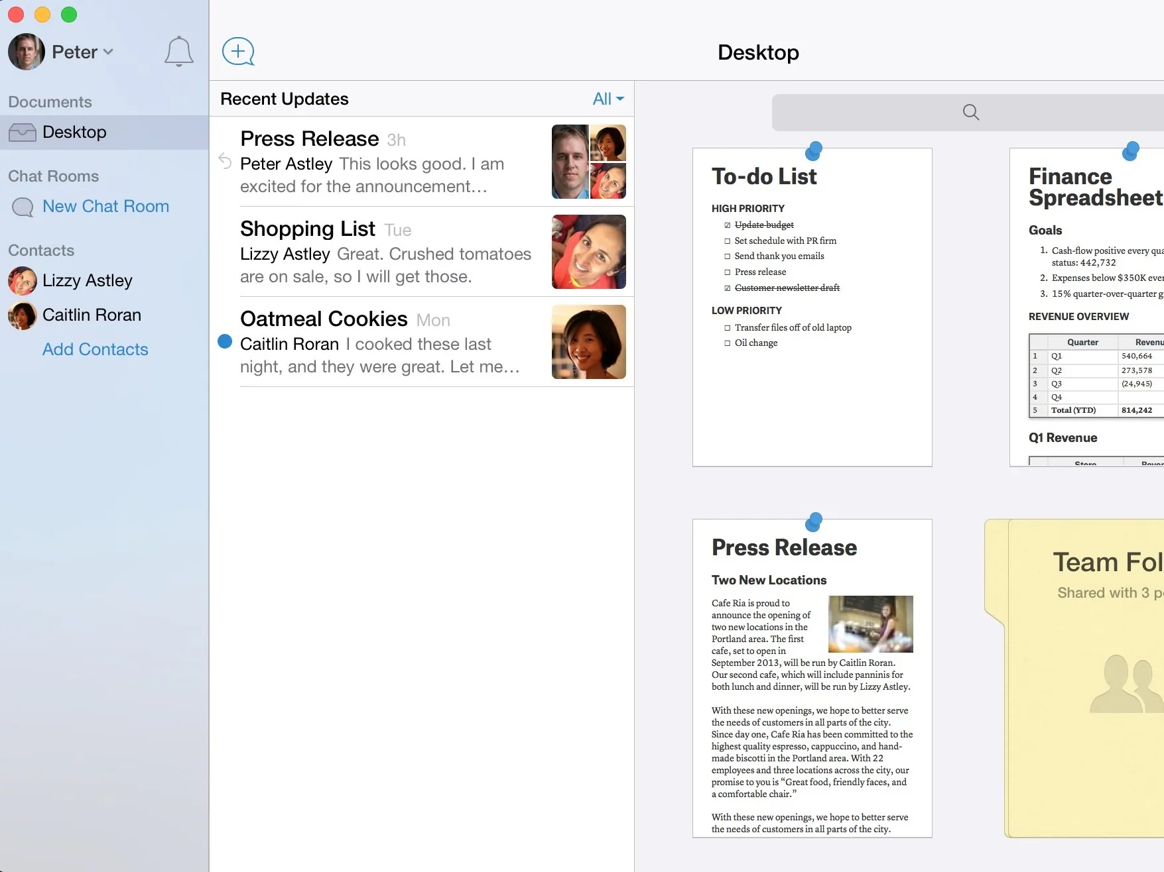
Task: Click the Desktop inbox icon in the sidebar
Action: 22,132
